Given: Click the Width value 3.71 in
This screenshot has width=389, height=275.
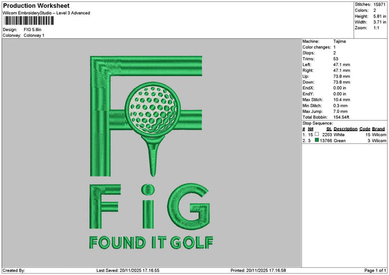Looking at the screenshot, I should click(x=379, y=22).
